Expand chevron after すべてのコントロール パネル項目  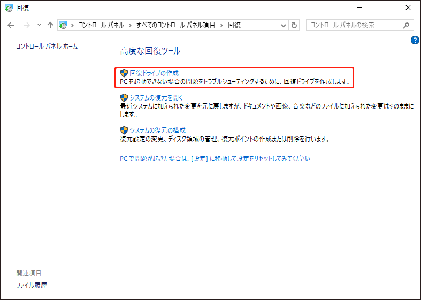tap(222, 25)
